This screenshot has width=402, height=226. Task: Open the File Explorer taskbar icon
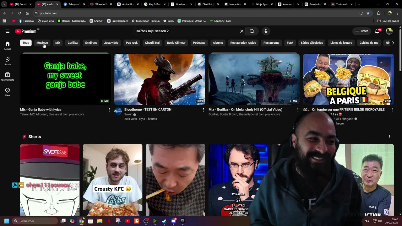click(100, 221)
